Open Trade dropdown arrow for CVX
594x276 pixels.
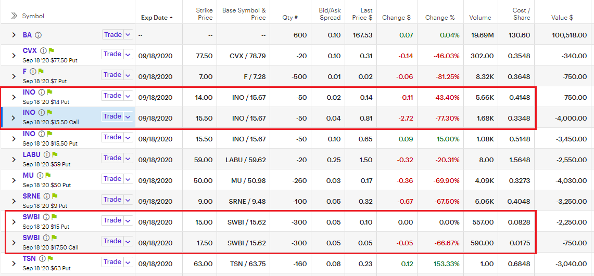128,54
